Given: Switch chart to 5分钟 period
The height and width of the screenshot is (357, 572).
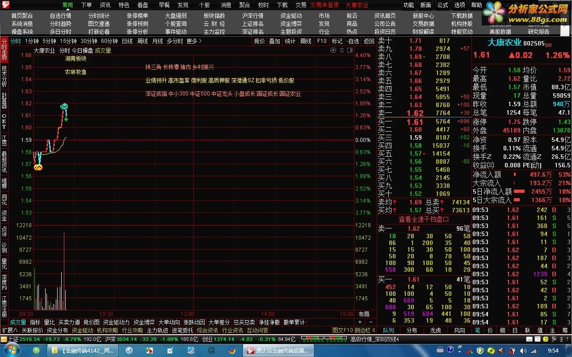Looking at the screenshot, I should [x=49, y=41].
